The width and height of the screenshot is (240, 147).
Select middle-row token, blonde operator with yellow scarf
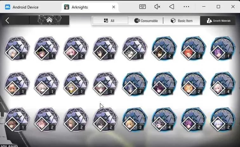pyautogui.click(x=76, y=84)
